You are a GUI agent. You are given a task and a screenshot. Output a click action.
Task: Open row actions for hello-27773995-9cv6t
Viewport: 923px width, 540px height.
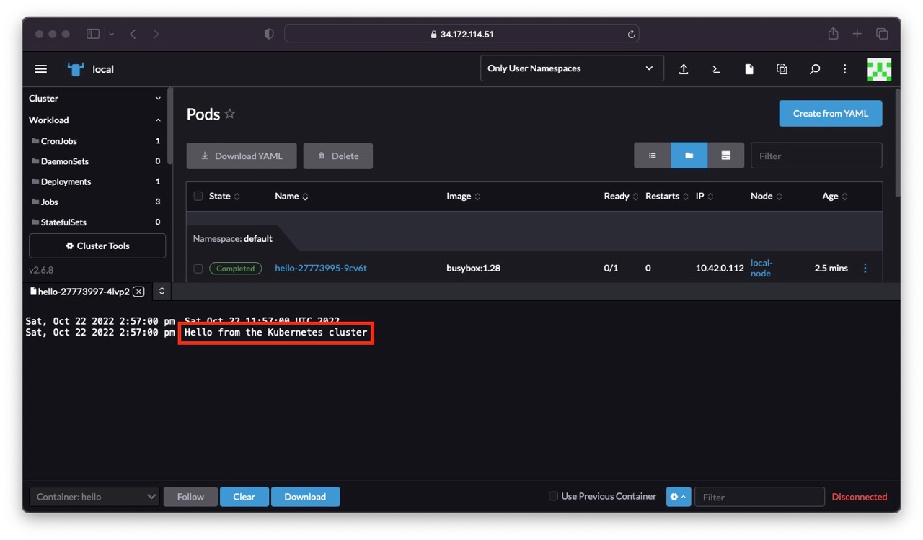[x=865, y=268]
